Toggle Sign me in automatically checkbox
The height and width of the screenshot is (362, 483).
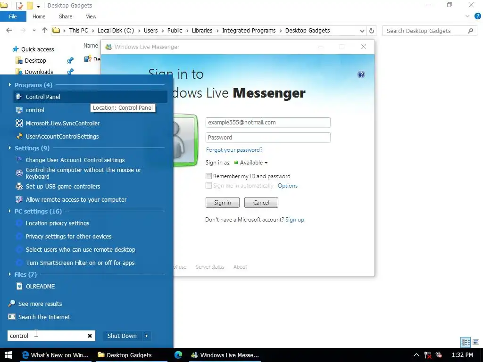click(208, 186)
